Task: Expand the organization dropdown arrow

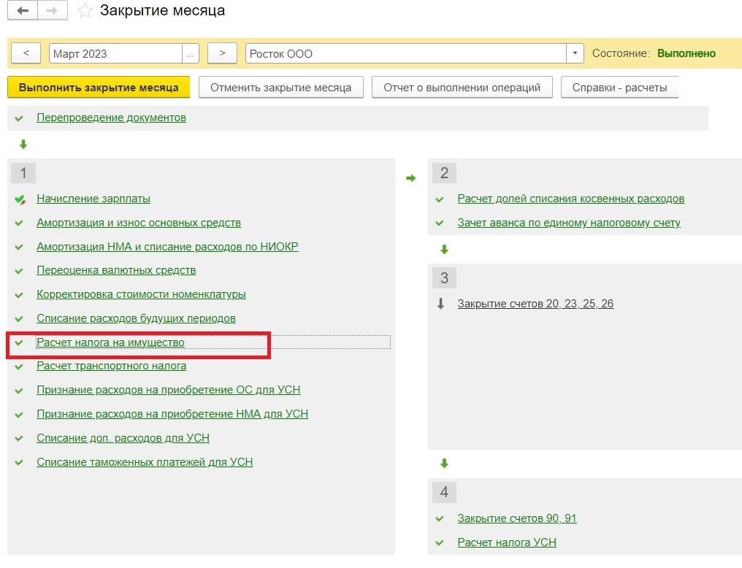Action: [575, 53]
